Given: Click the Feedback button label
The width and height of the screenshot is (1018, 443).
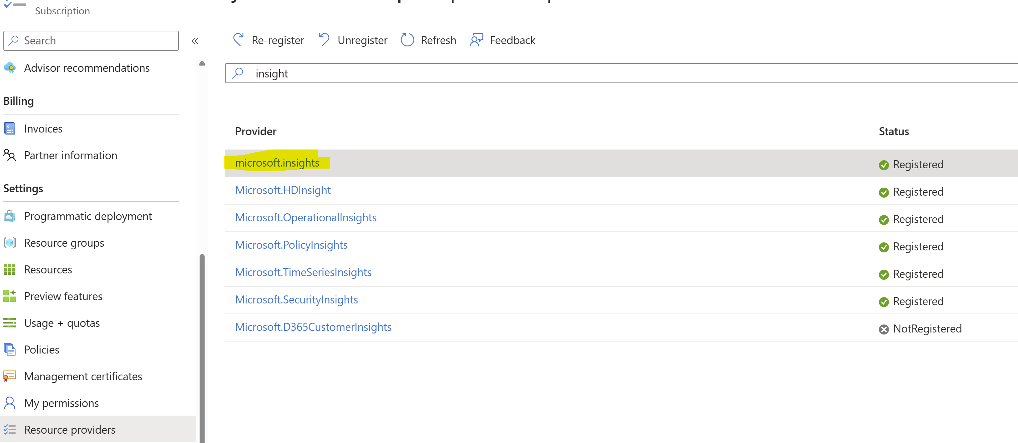Looking at the screenshot, I should click(x=513, y=40).
